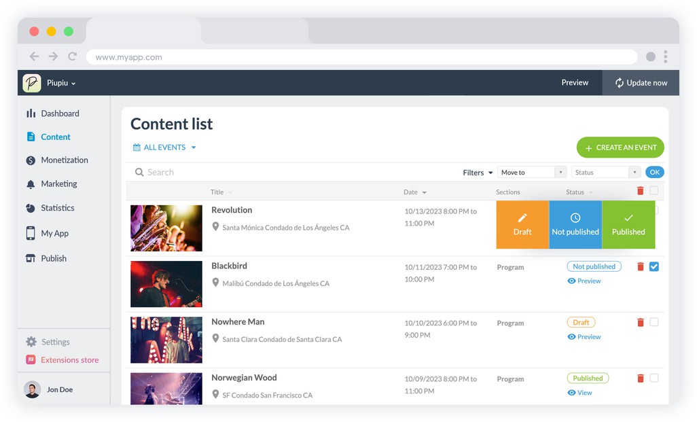Open Extensions store in the sidebar
Image resolution: width=697 pixels, height=422 pixels.
[x=69, y=360]
